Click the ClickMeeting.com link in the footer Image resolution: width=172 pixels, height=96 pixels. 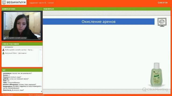20,95
